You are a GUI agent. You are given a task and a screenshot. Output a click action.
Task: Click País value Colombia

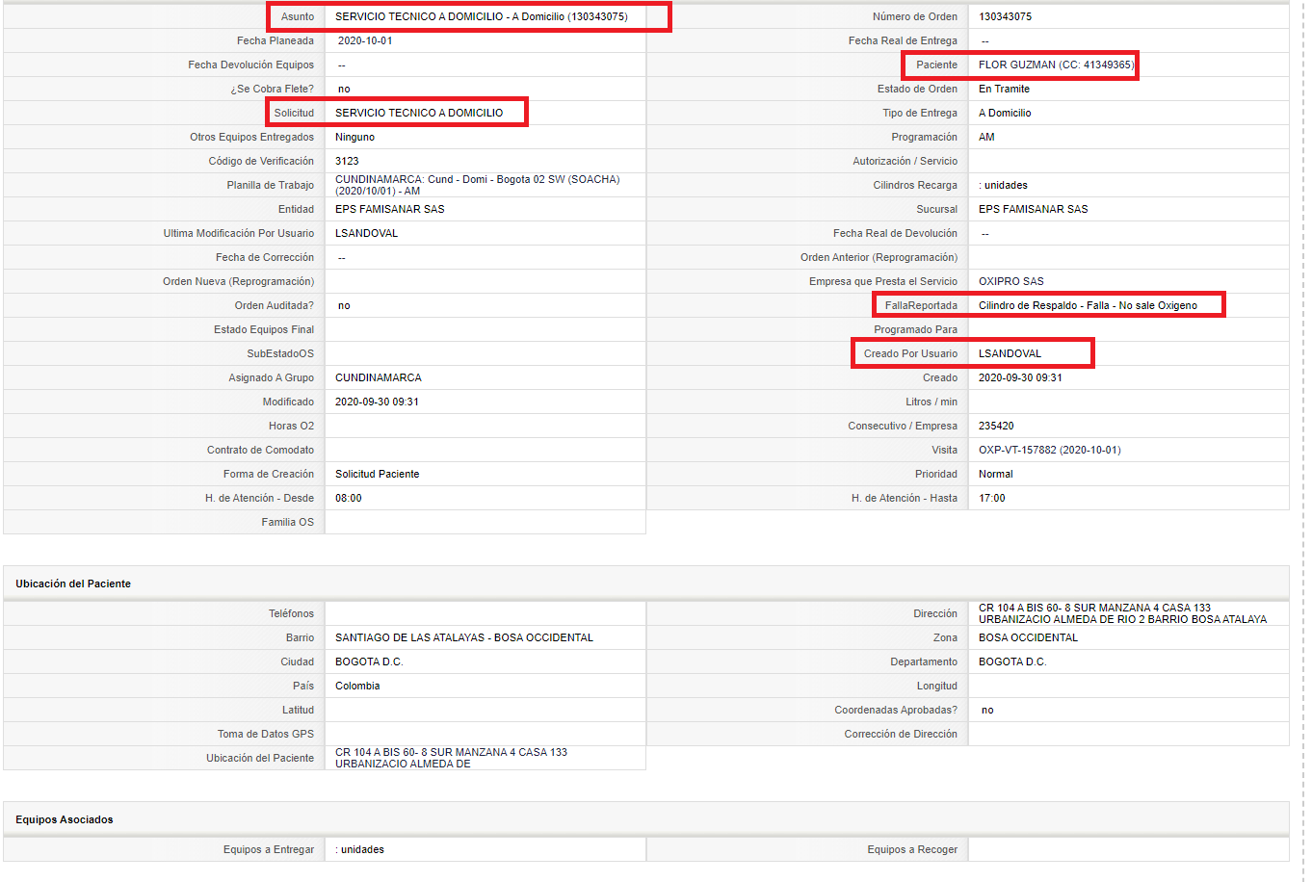click(x=357, y=686)
